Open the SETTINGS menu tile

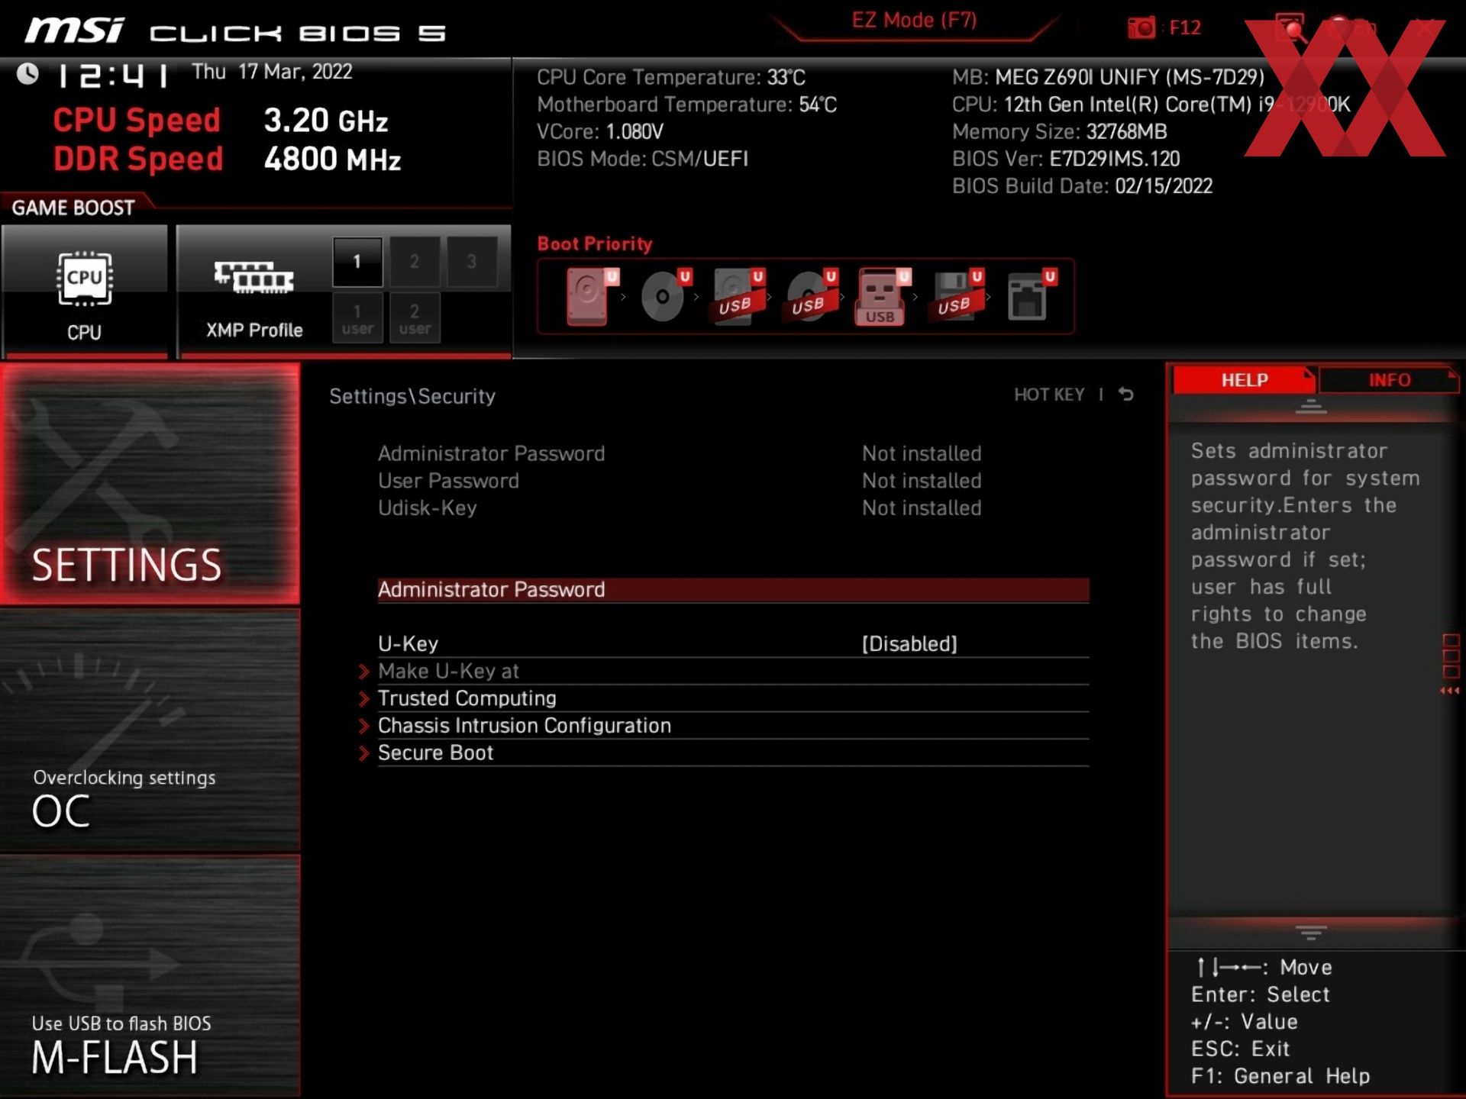tap(150, 484)
